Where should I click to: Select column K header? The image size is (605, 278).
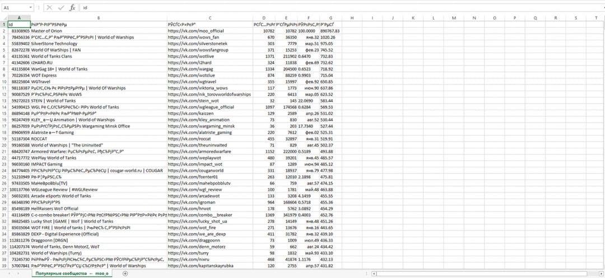coord(412,18)
